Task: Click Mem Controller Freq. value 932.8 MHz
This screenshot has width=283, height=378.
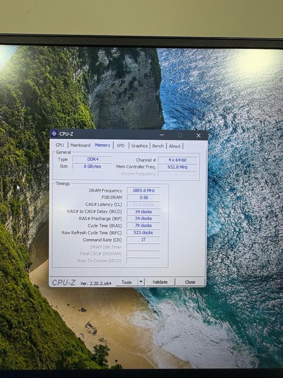Action: (x=178, y=167)
